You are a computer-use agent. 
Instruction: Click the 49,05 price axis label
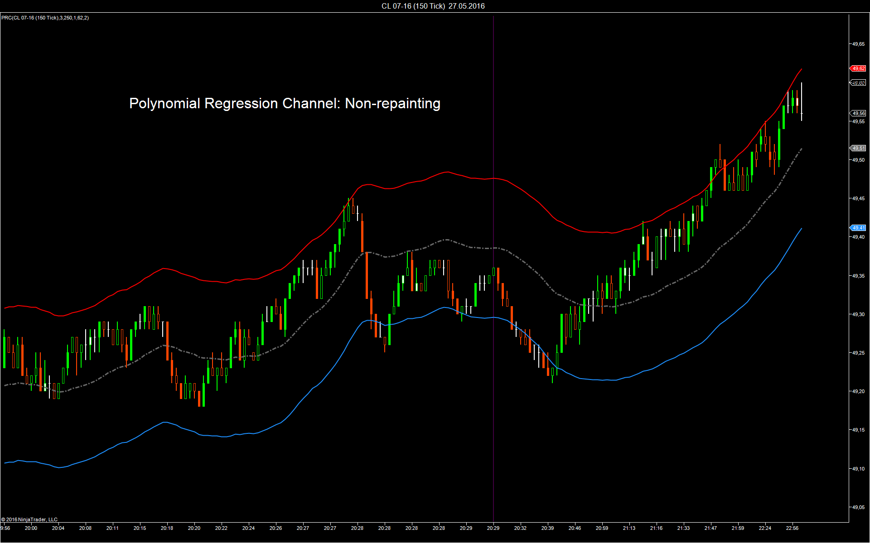point(858,507)
